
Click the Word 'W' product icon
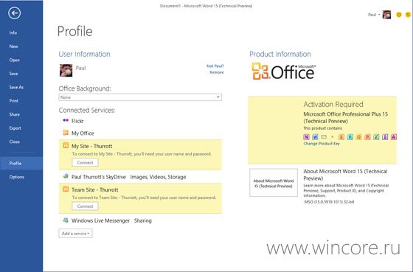tap(315, 137)
